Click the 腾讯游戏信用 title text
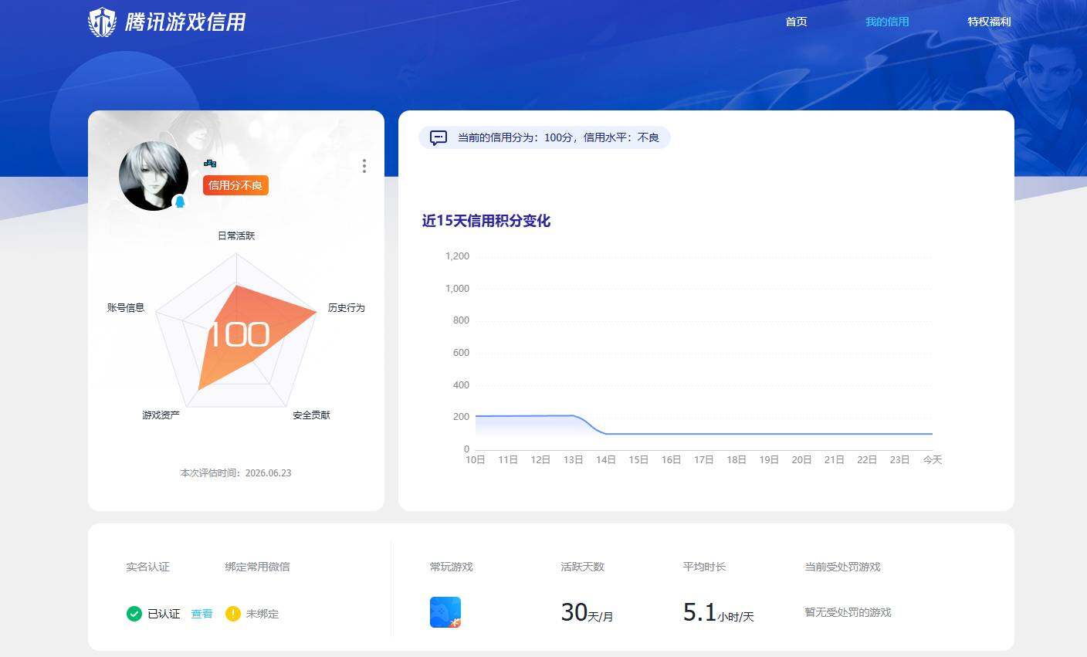The height and width of the screenshot is (657, 1087). point(185,22)
